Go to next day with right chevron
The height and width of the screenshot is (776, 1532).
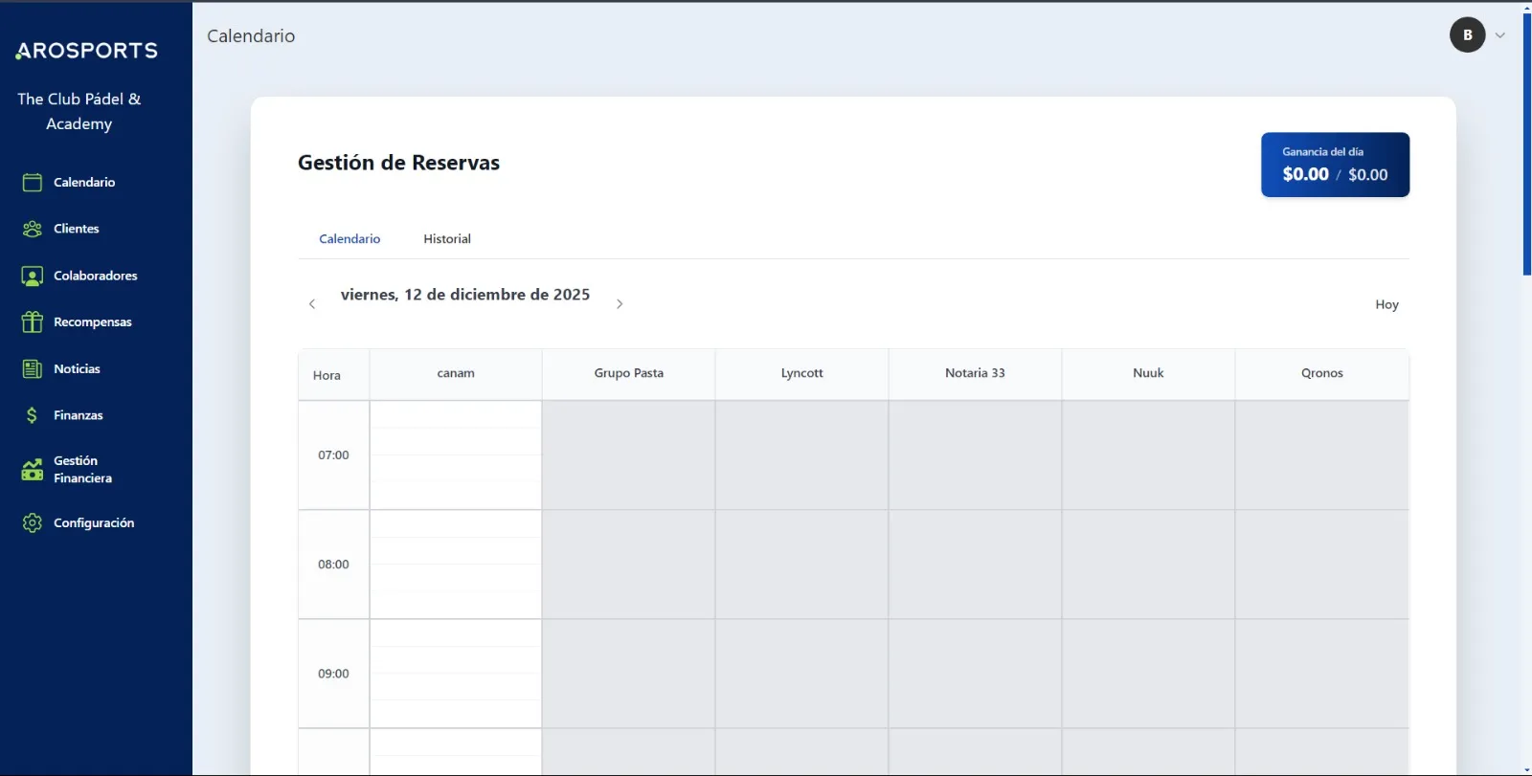tap(620, 304)
